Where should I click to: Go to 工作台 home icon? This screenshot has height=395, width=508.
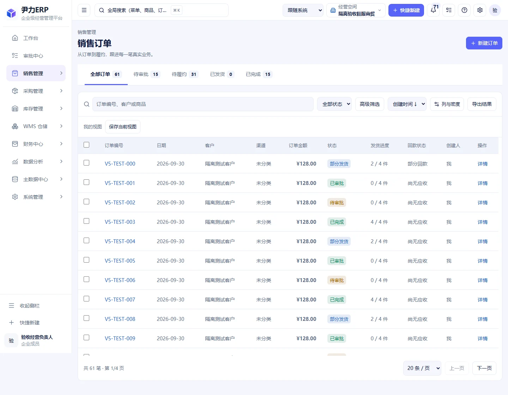click(15, 38)
